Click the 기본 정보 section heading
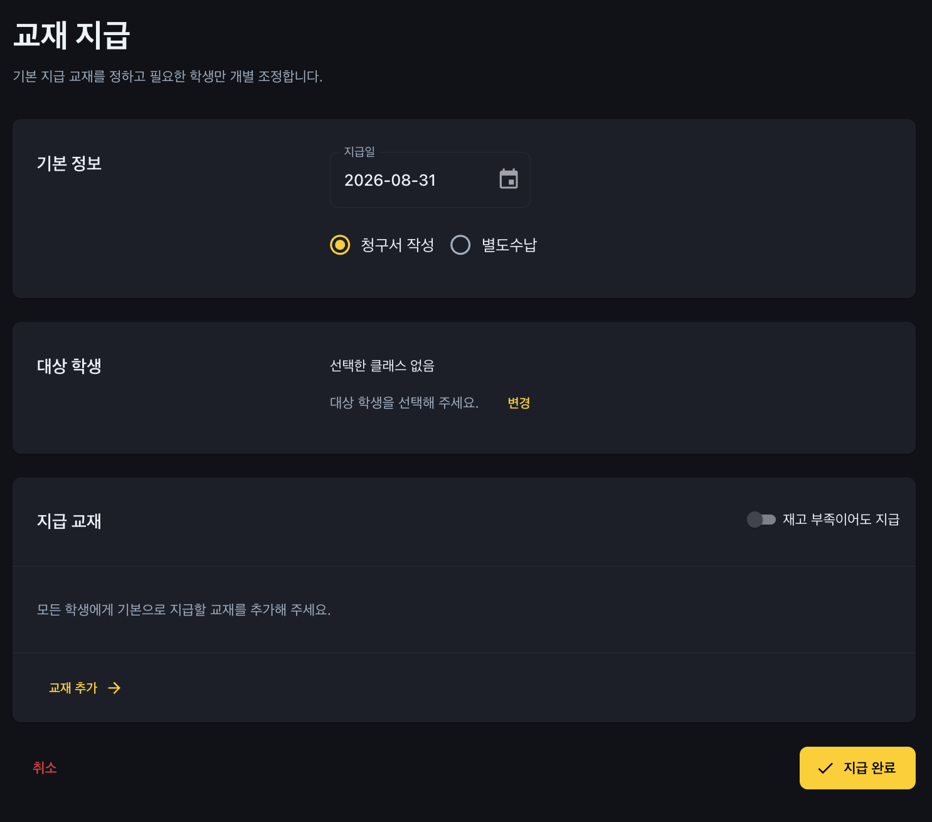932x822 pixels. point(69,164)
